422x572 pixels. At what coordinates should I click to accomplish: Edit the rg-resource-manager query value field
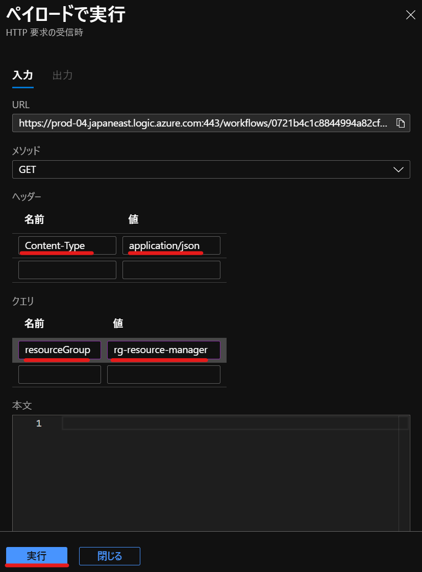click(x=164, y=350)
